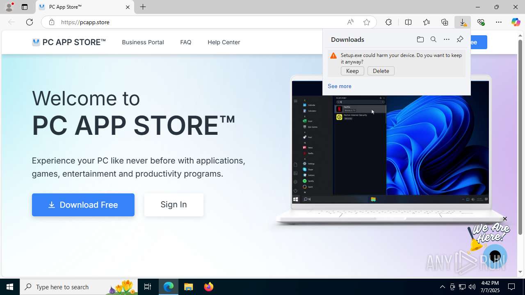
Task: Search downloads with magnifier icon
Action: click(433, 39)
